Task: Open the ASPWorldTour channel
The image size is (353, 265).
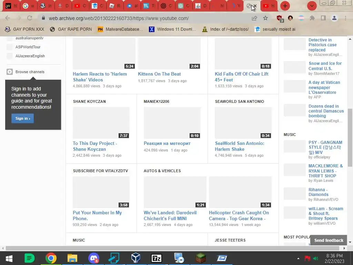Action: (28, 47)
